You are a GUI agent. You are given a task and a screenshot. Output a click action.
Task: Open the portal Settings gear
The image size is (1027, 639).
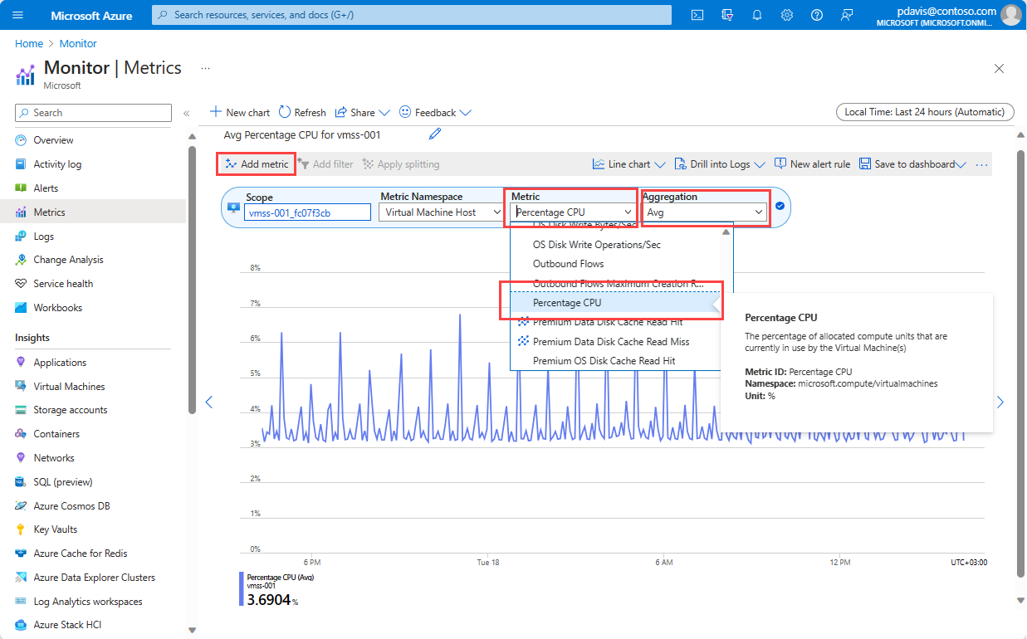(786, 14)
